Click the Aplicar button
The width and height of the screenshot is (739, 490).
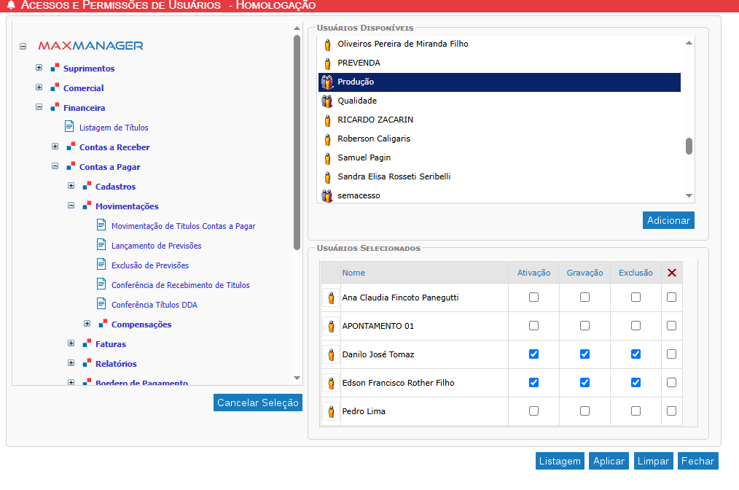point(609,461)
